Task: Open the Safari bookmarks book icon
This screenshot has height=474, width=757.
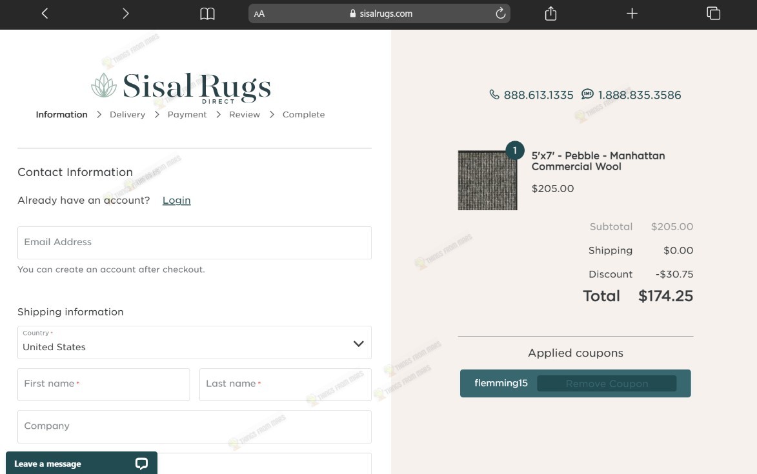Action: point(207,14)
